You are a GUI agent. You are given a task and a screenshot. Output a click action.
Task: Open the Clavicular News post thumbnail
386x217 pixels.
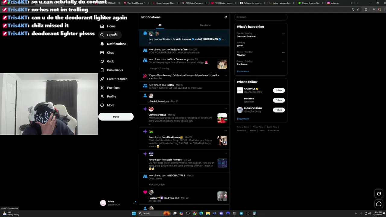222,118
